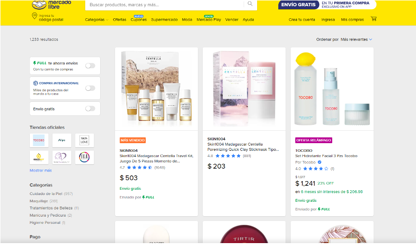Filter by Manicure y Pedicure category
The image size is (416, 245).
point(48,215)
